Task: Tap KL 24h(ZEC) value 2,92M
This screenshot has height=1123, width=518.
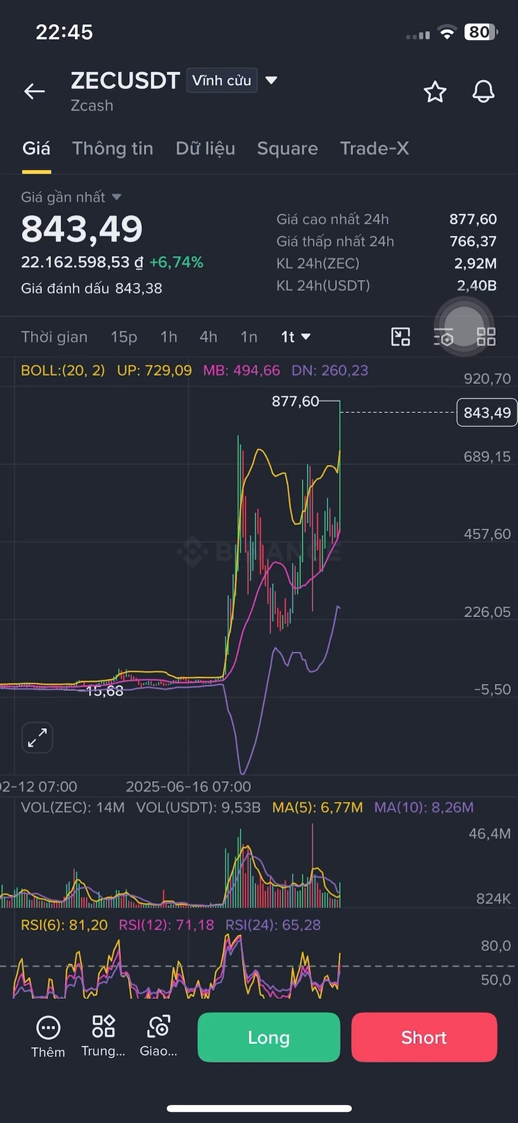Action: (475, 263)
